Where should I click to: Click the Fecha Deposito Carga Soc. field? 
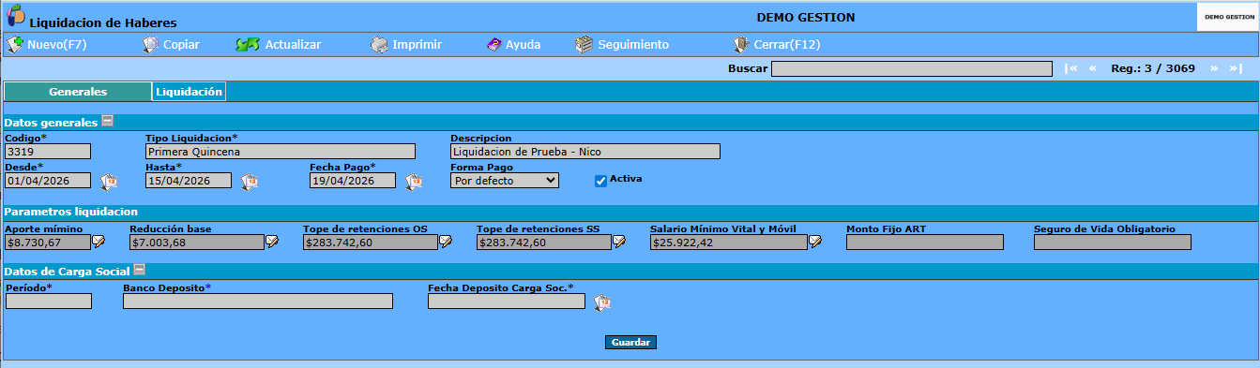click(507, 302)
